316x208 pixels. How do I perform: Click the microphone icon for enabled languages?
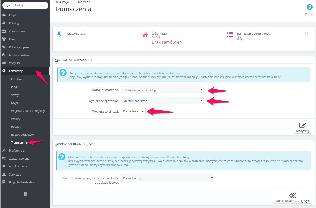coord(59,35)
